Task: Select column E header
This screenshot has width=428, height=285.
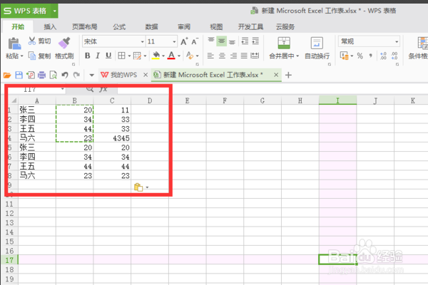Action: point(187,100)
